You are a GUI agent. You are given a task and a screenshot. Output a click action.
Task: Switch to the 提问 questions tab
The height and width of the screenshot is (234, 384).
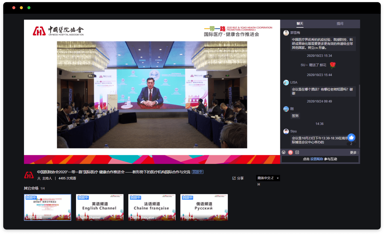click(340, 24)
